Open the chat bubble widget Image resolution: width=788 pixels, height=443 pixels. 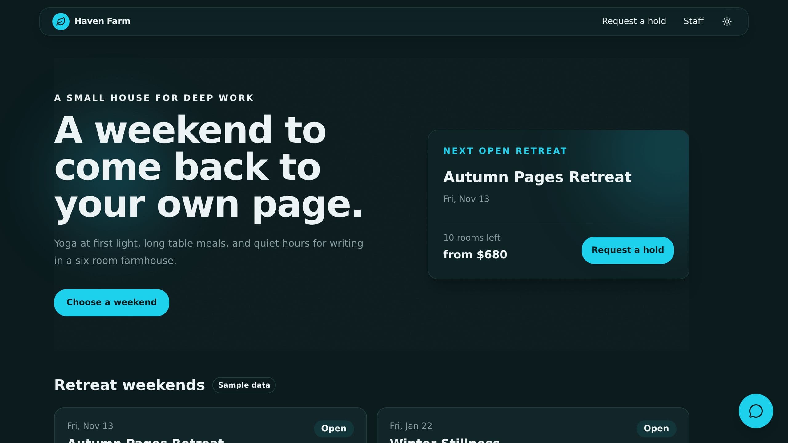coord(756,411)
